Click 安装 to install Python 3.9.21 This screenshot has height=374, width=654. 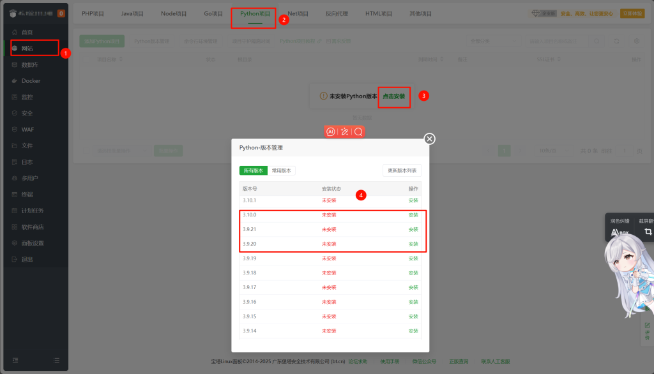(413, 229)
